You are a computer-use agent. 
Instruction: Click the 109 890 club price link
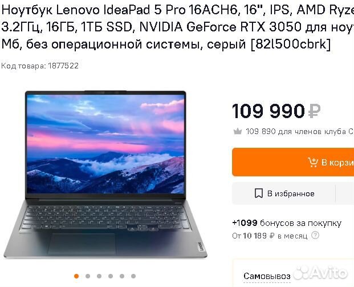point(300,131)
